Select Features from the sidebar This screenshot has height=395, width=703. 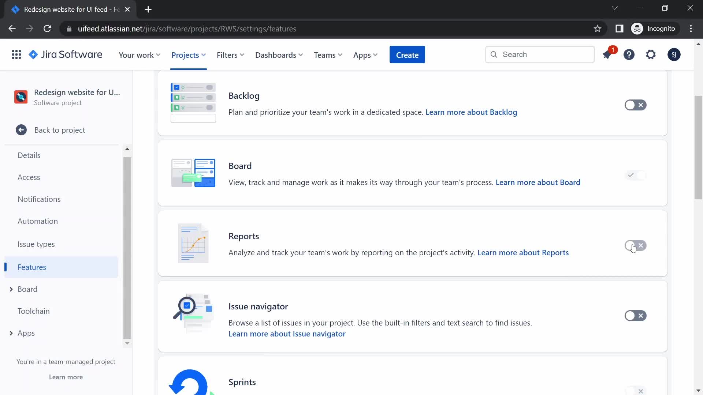(x=32, y=267)
